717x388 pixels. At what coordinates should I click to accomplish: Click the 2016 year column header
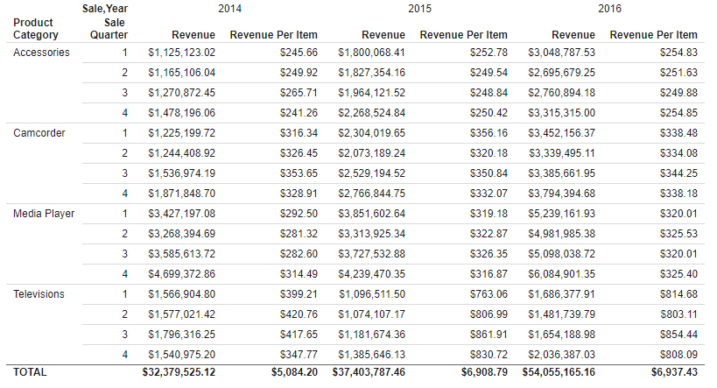[x=610, y=8]
